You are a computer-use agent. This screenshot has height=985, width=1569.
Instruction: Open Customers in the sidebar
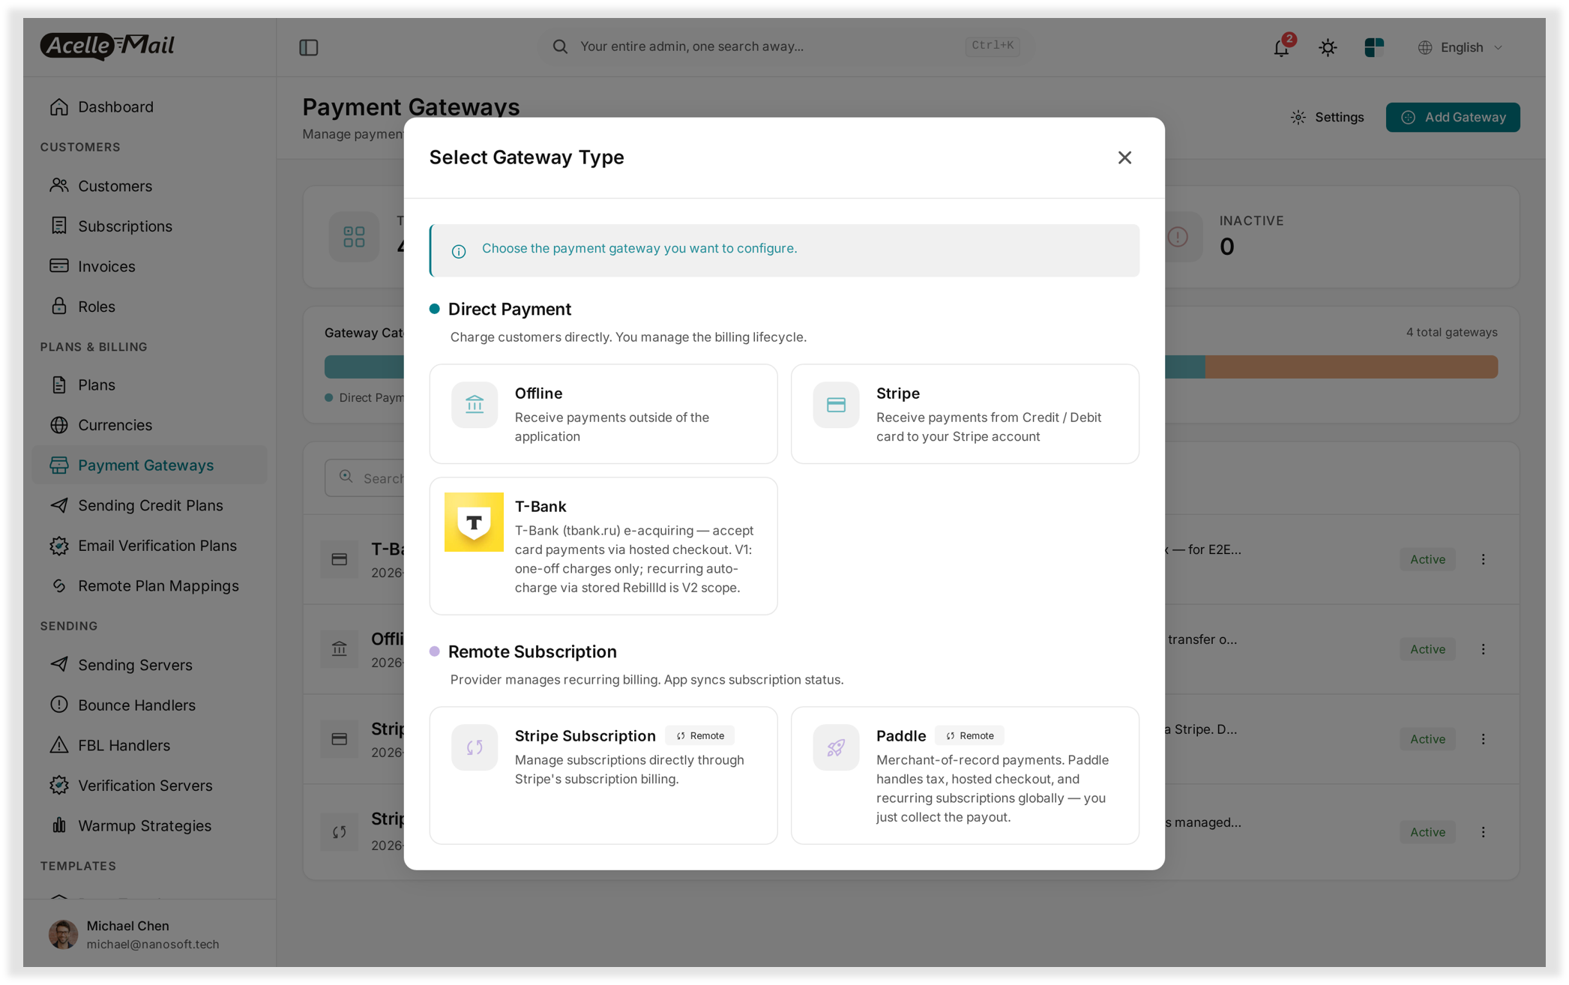tap(149, 186)
